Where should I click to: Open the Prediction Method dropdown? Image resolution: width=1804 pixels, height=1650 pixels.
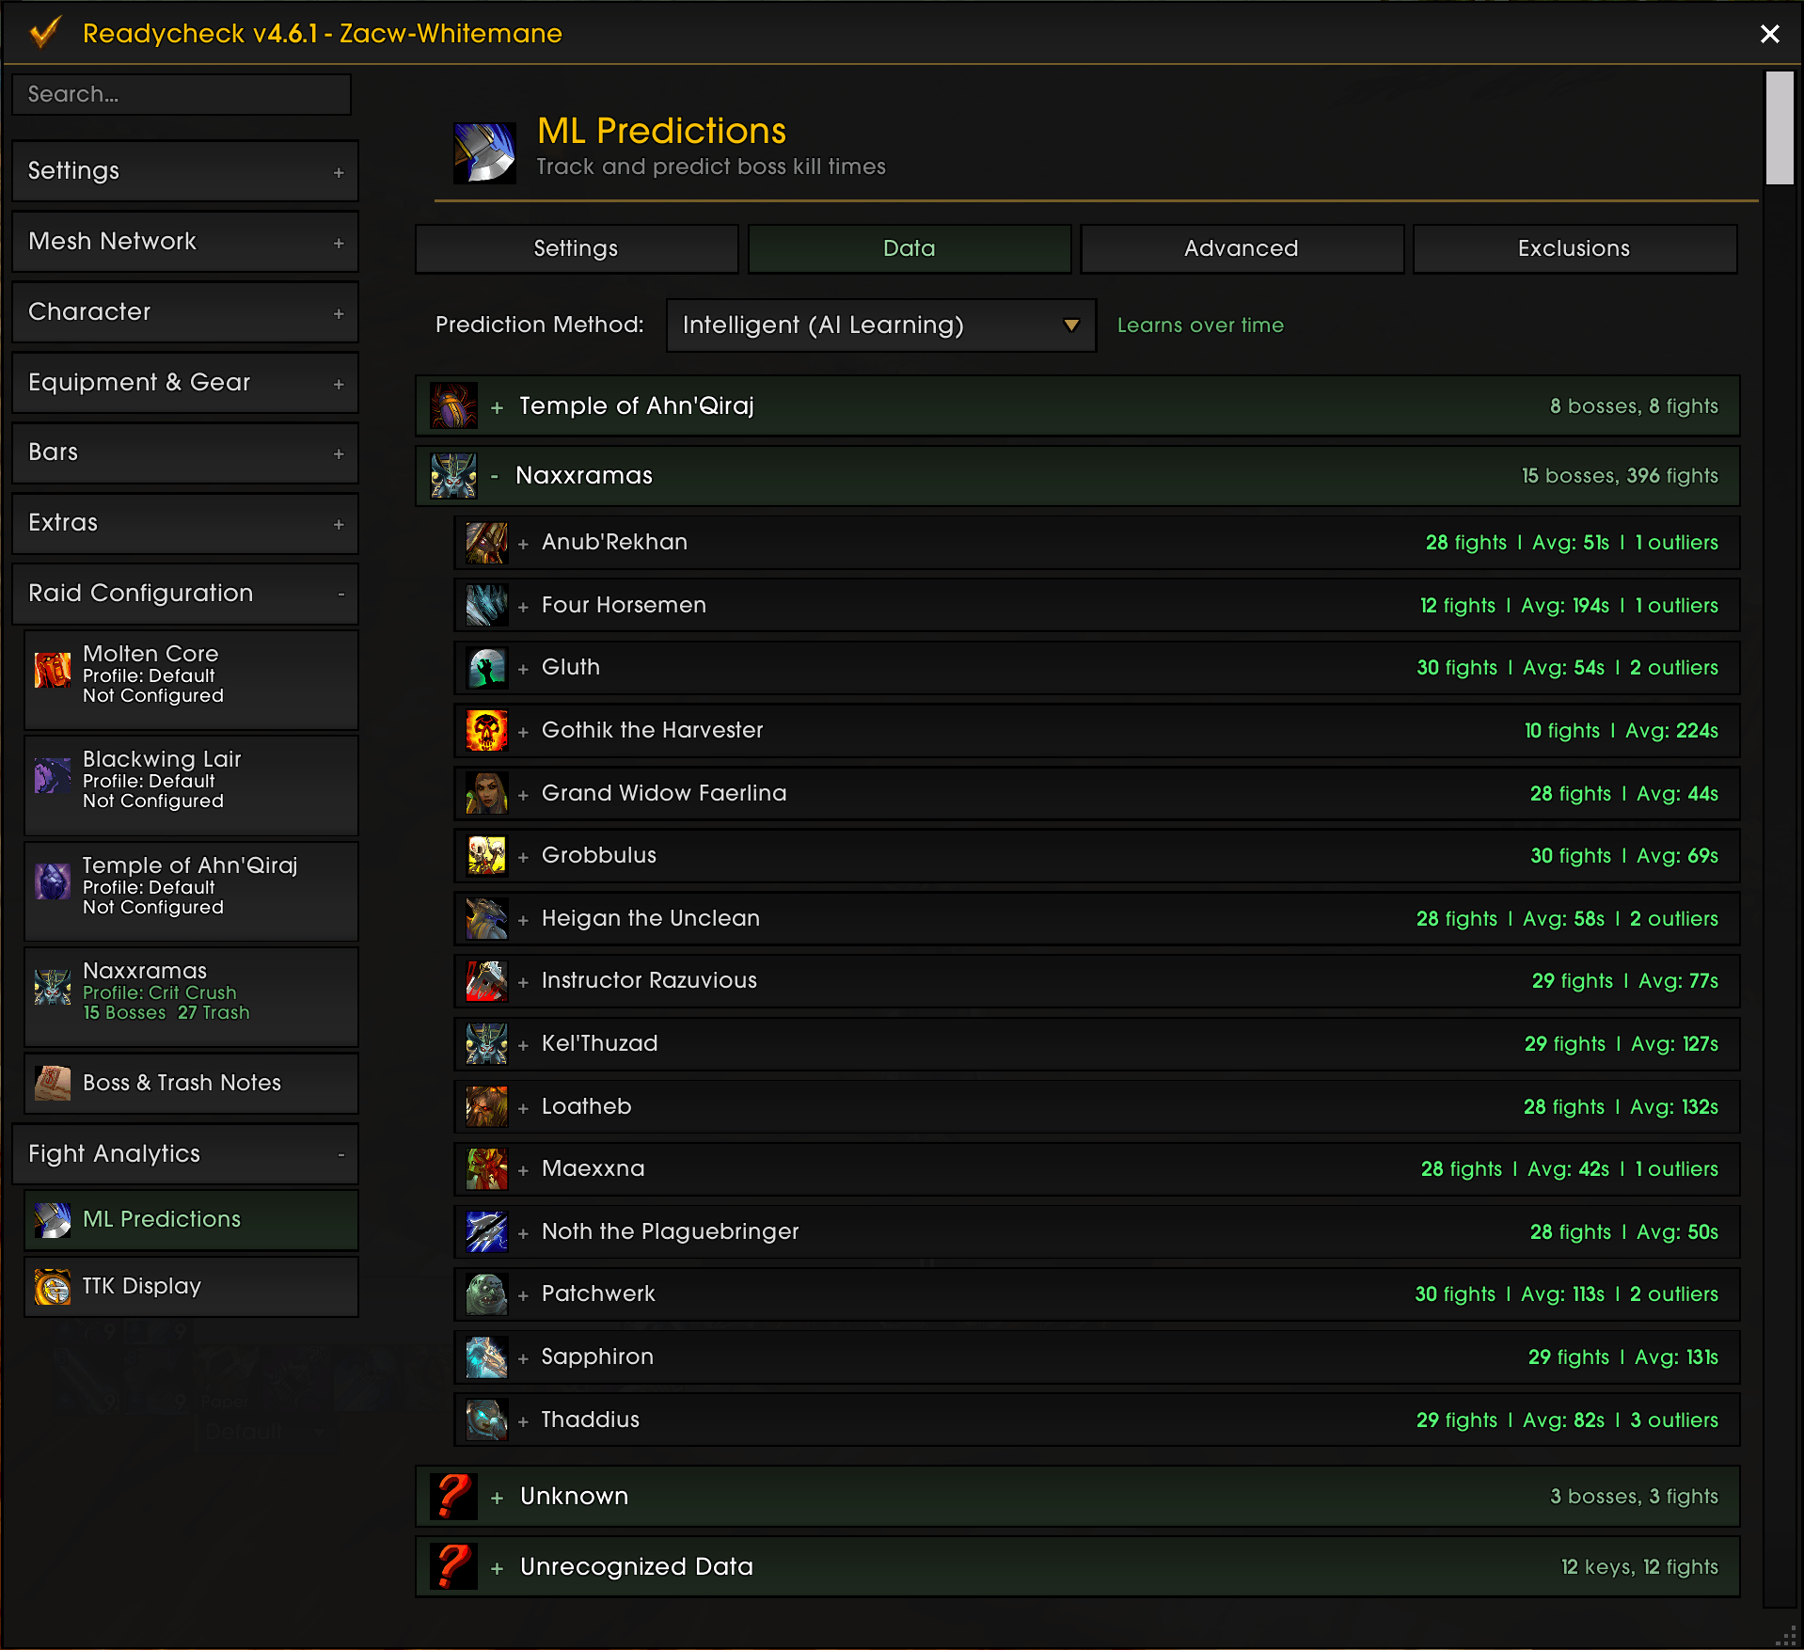pos(881,325)
